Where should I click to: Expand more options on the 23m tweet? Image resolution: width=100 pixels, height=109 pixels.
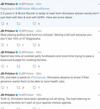click(99, 31)
